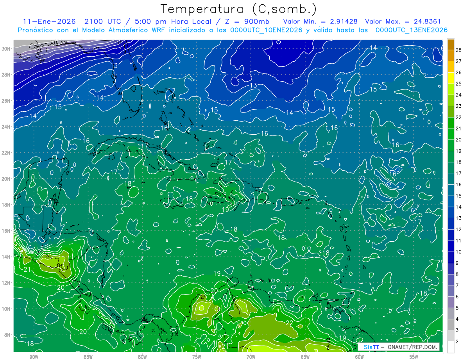Click "Valor Max. = 24.8361" text
This screenshot has height=362, width=469.
coord(403,21)
